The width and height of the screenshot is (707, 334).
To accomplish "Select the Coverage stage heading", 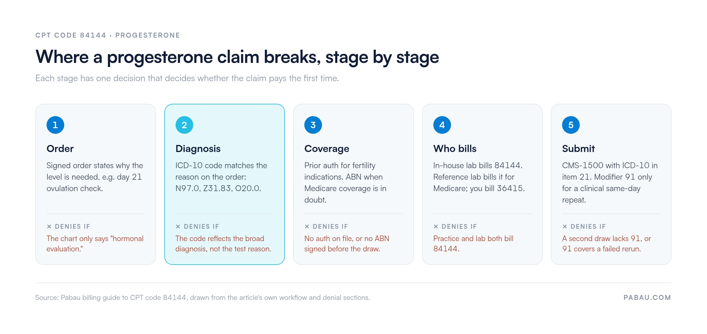I will tap(327, 149).
